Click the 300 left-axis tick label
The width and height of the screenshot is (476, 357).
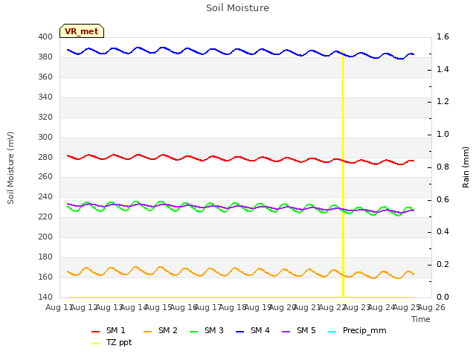coord(45,137)
